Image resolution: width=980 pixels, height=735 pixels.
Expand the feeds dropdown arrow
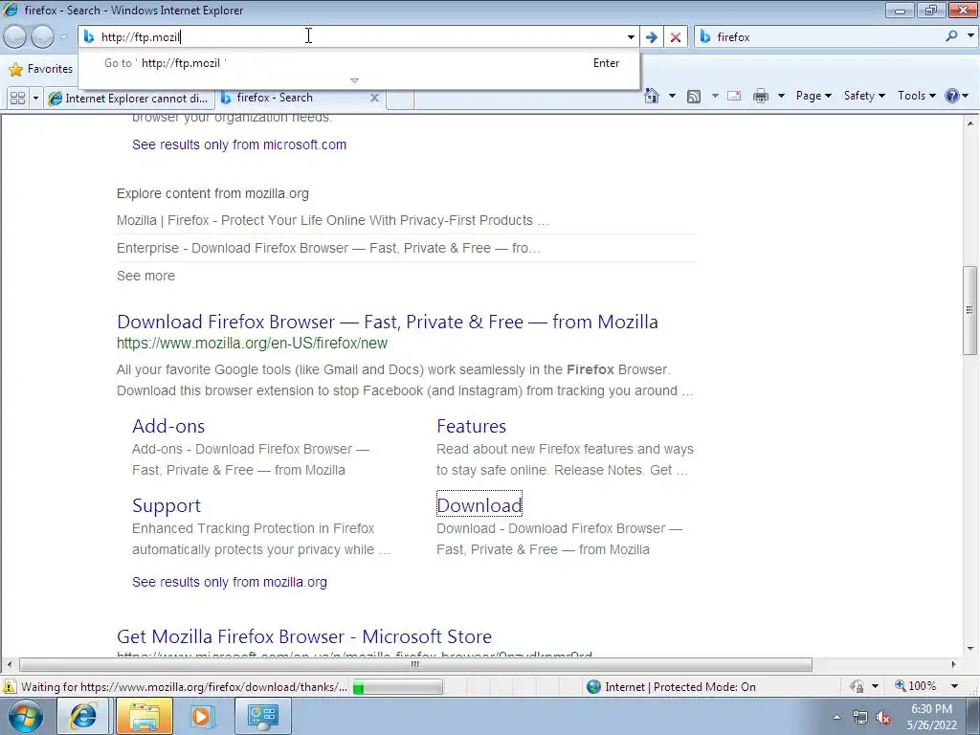714,96
